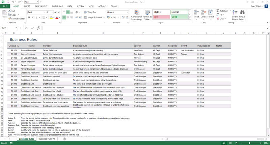Open the PAGE LAYOUT ribbon tab

tap(41, 6)
